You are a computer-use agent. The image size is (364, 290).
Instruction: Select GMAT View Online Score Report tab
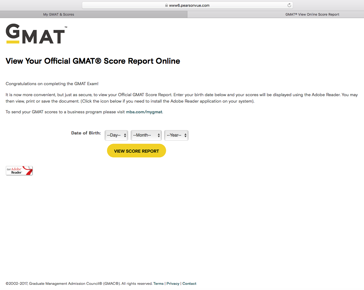tap(276, 14)
